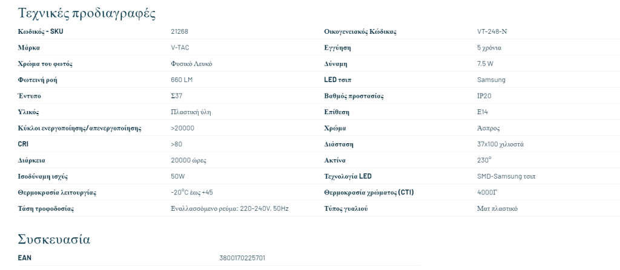Screen dimensions: 620x270
Task: Click the 7,5 W power value
Action: tap(485, 64)
